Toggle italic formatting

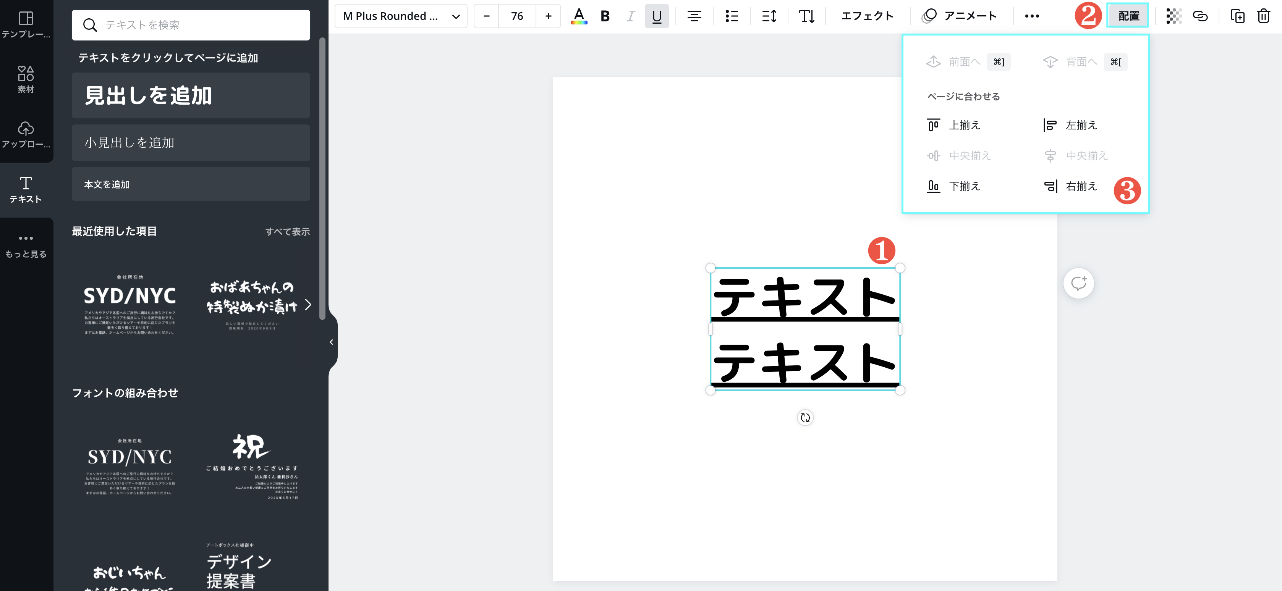(x=631, y=16)
